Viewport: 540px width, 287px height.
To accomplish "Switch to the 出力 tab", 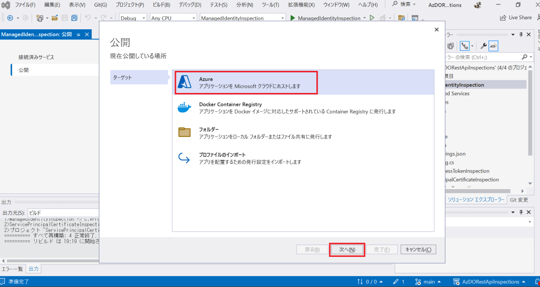I will point(34,269).
